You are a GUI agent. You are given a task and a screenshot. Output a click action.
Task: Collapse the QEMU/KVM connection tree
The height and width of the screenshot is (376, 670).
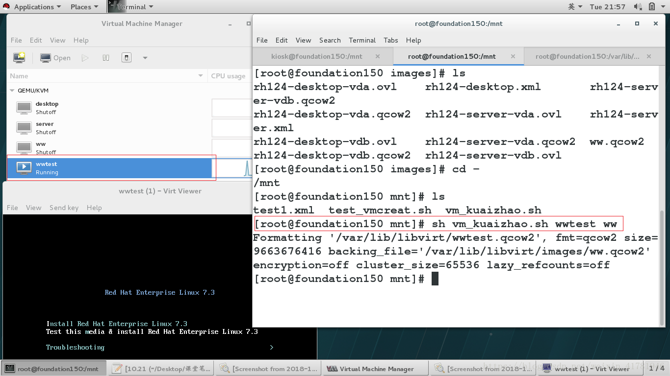point(12,91)
